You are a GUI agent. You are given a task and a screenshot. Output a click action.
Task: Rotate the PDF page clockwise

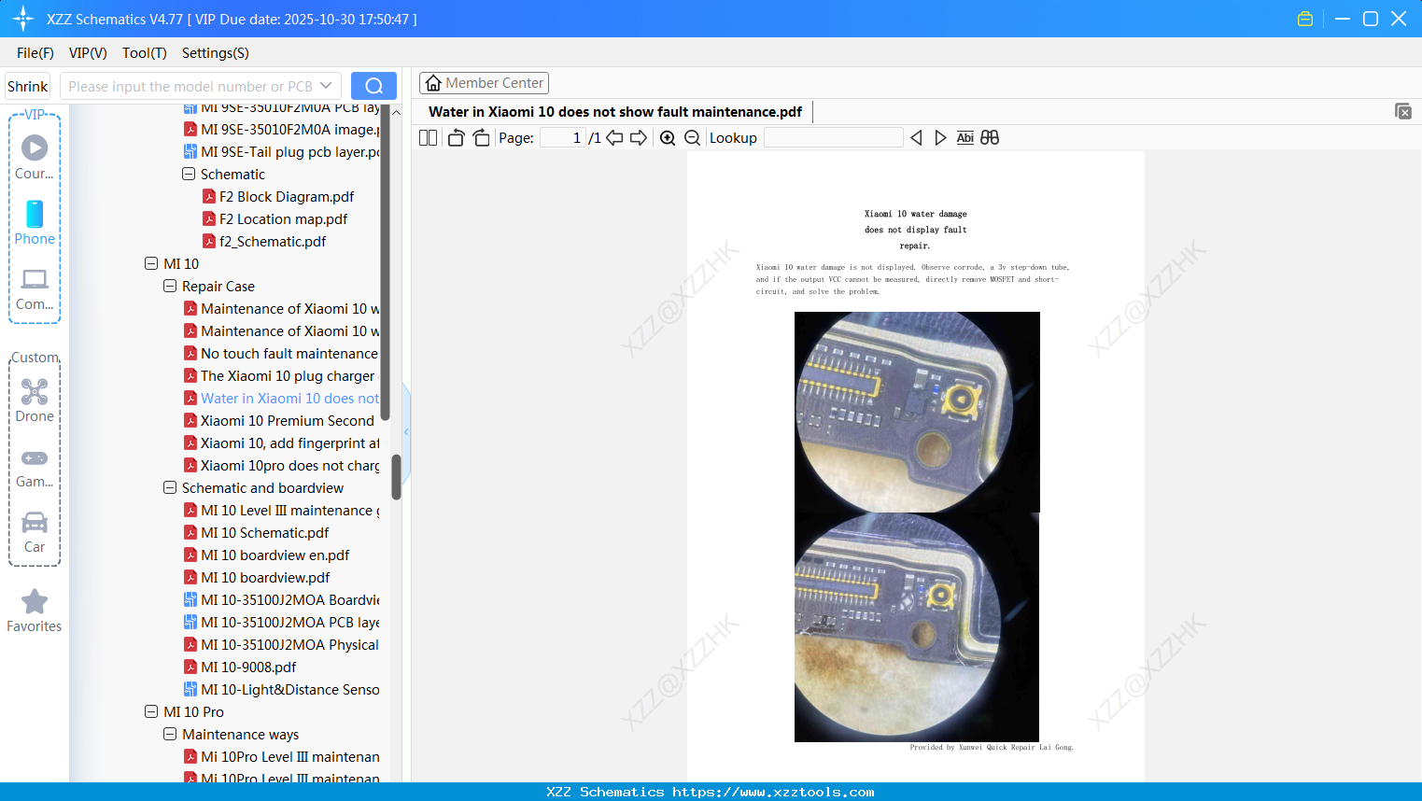click(x=481, y=137)
